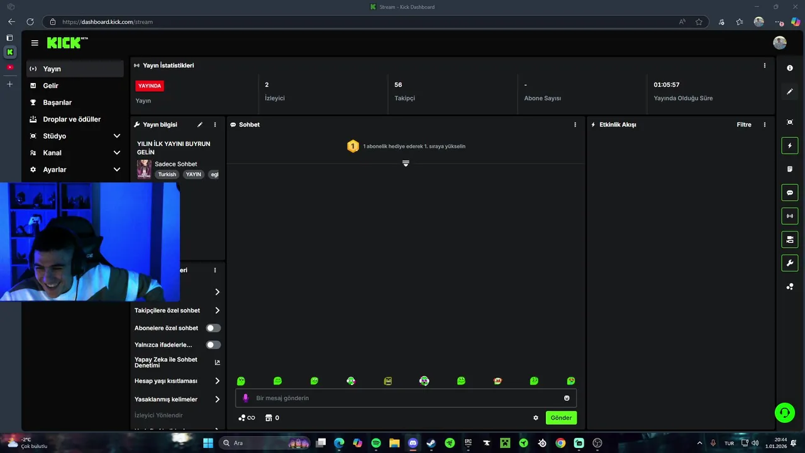
Task: Click the channel points infinity icon
Action: 247,418
